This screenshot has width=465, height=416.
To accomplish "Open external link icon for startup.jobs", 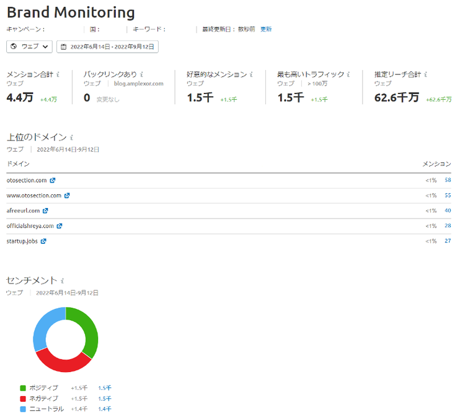I will point(43,241).
